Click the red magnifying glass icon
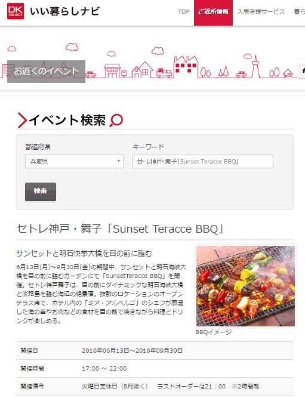This screenshot has height=398, width=305. point(116,120)
